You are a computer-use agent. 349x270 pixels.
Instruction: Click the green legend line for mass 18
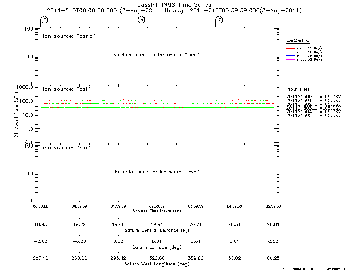(x=291, y=52)
